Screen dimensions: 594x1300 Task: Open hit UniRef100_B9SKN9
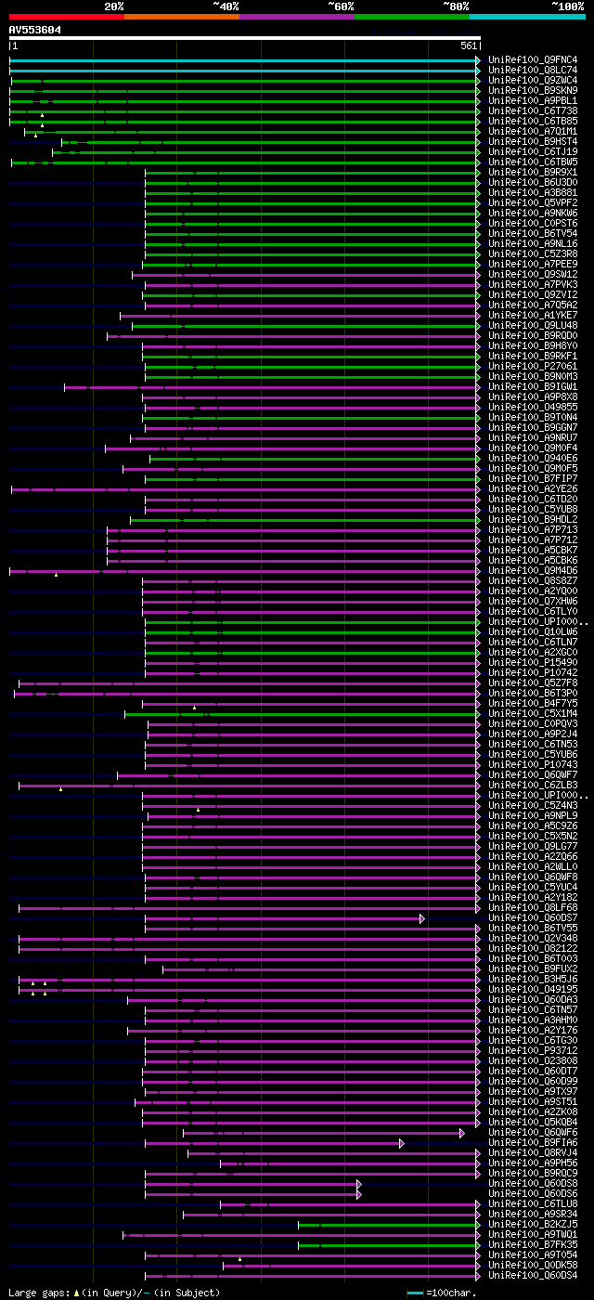point(533,91)
